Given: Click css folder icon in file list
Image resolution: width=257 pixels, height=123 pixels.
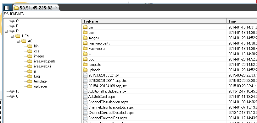Looking at the screenshot, I should [85, 33].
